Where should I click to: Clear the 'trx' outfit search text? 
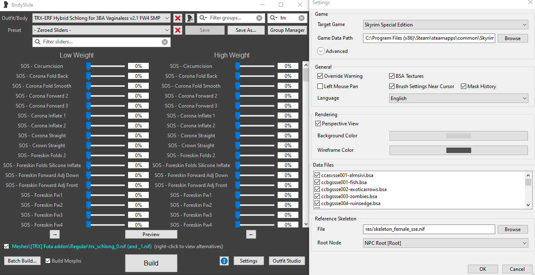click(x=301, y=18)
